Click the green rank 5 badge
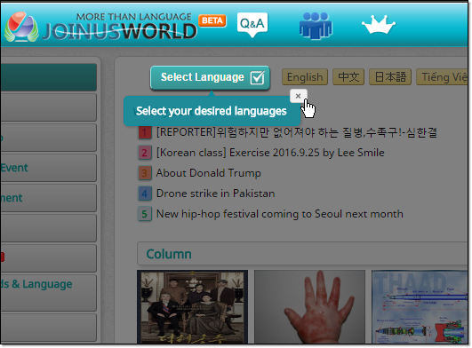Viewport: 472px width, 348px height. point(145,214)
